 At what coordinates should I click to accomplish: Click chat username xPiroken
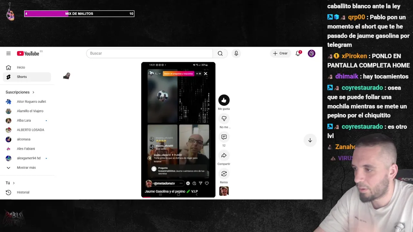point(354,56)
